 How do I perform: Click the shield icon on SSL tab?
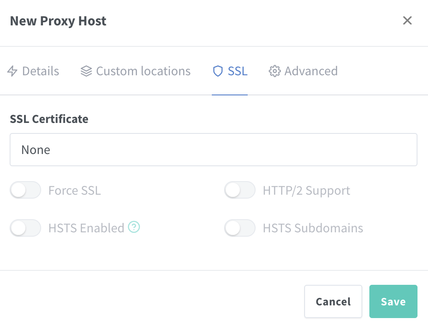(218, 71)
